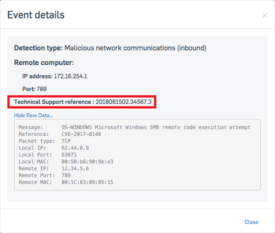Viewport: 275px width, 233px height.
Task: Select the Event details heading
Action: 36,15
